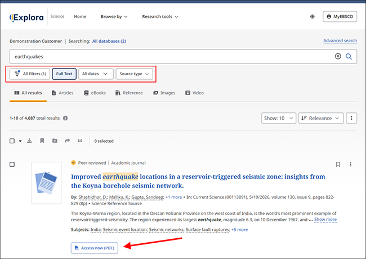Click author Gupta, Sandeep
The height and width of the screenshot is (259, 366).
148,197
